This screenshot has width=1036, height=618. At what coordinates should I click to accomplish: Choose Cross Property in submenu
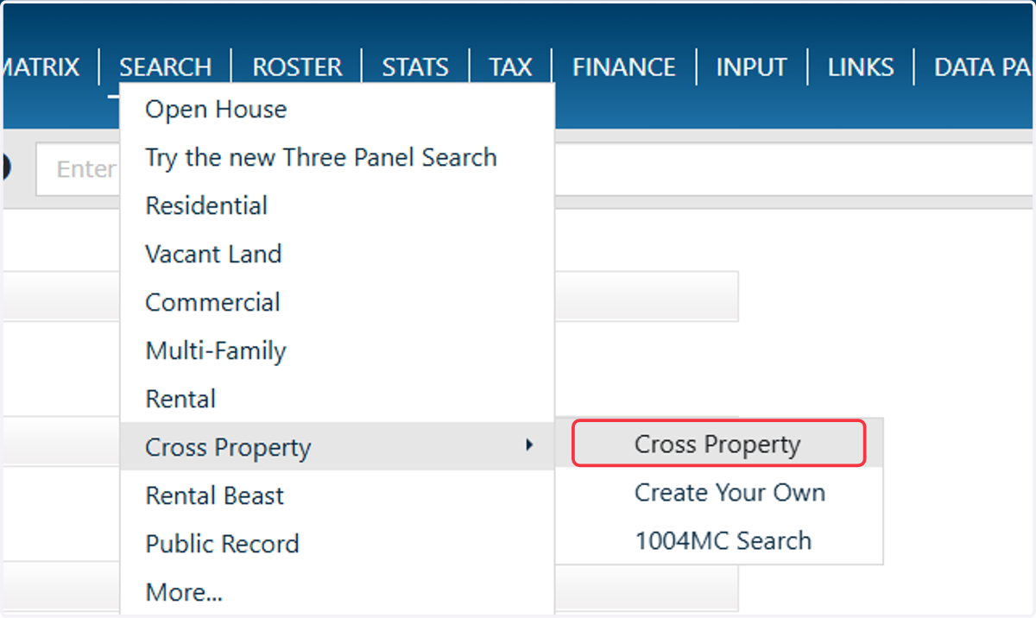718,444
